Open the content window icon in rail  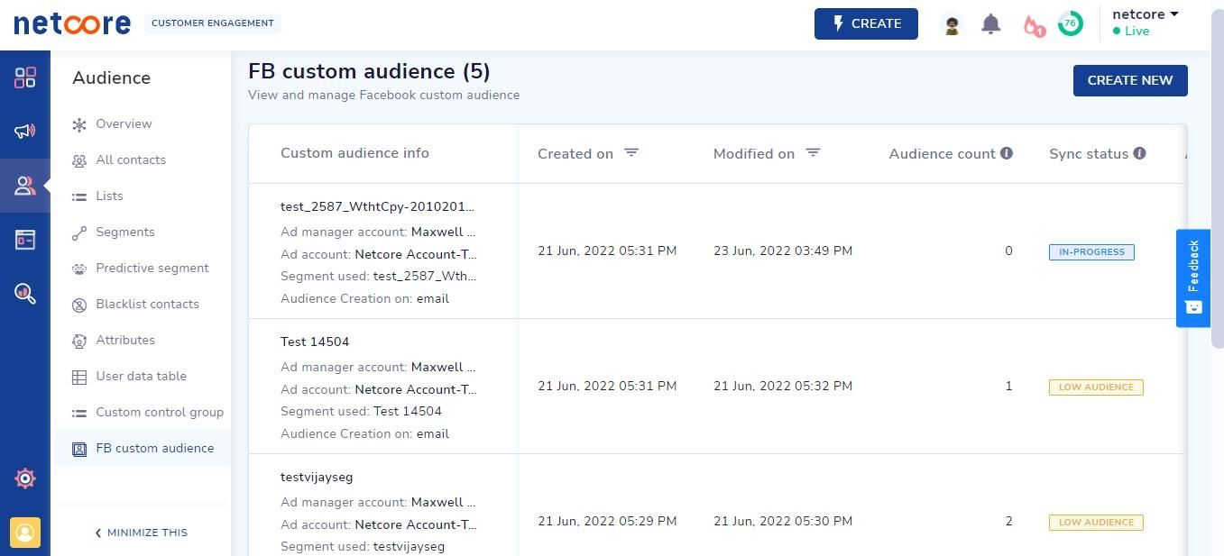point(25,240)
